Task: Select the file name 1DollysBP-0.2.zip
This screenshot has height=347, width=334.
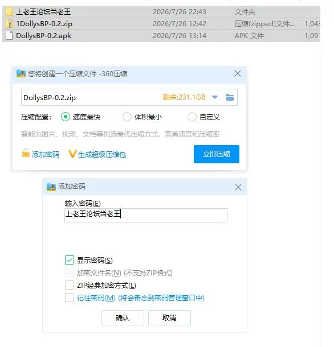Action: coord(44,24)
